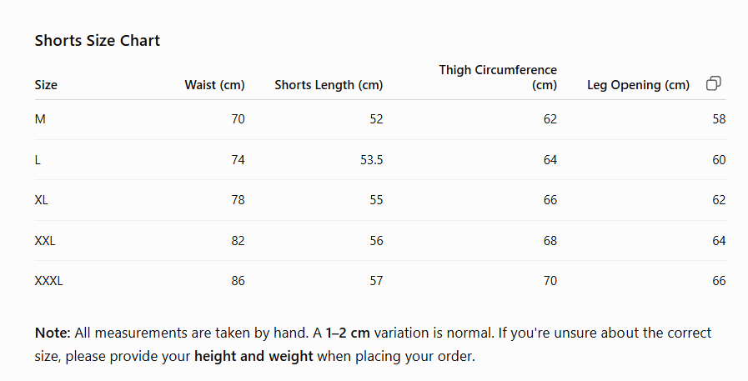Click the 53.5 shorts length value
Image resolution: width=748 pixels, height=381 pixels.
[x=372, y=160]
